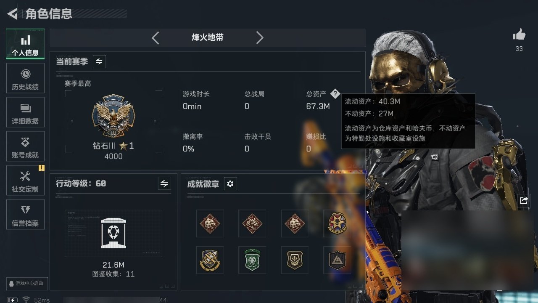
Task: Open the 烽火地带 mode selector
Action: point(208,37)
